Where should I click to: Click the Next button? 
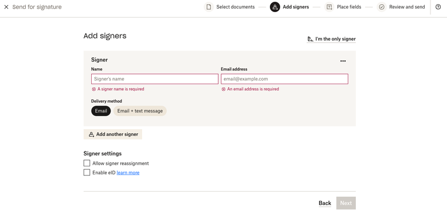346,203
